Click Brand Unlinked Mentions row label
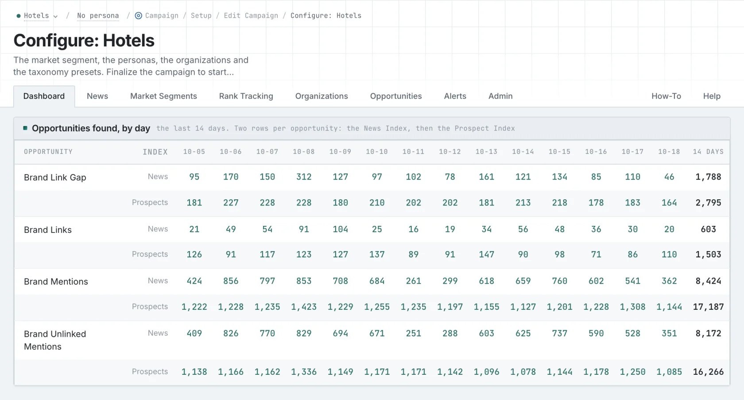The height and width of the screenshot is (400, 744). point(55,340)
